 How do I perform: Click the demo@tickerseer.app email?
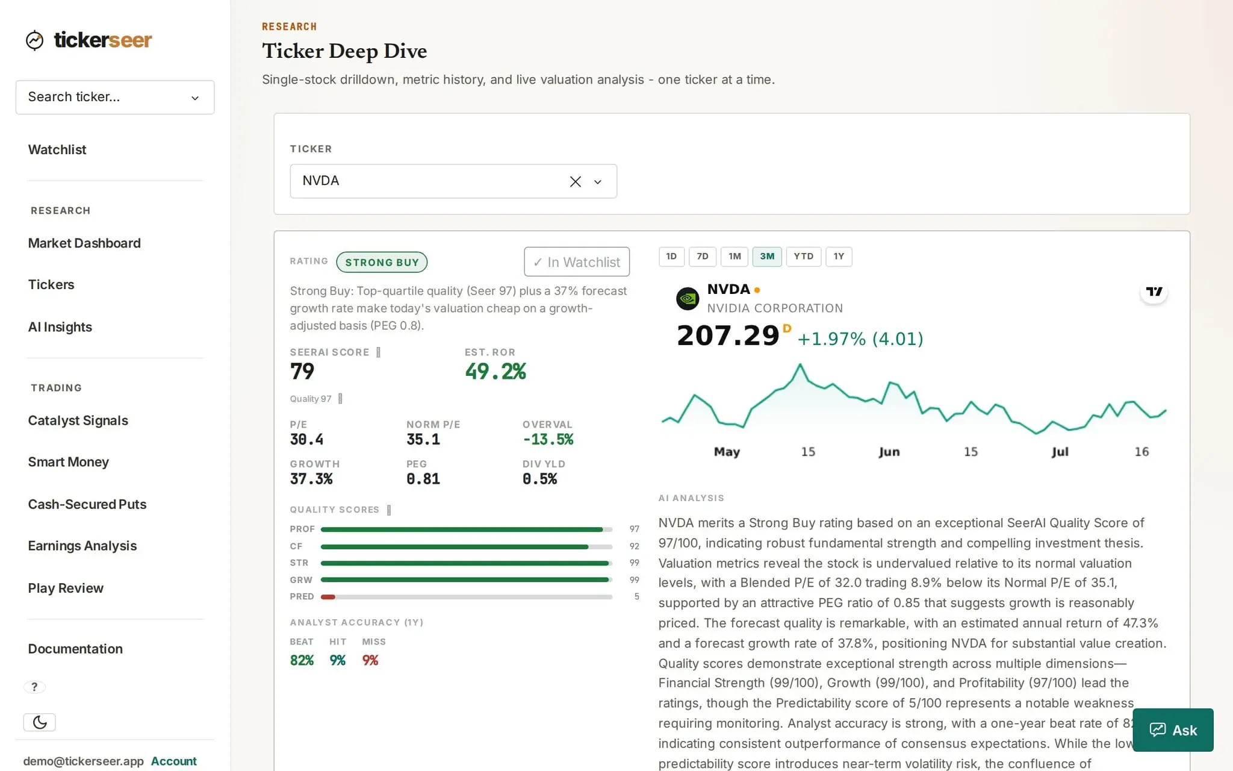tap(84, 761)
